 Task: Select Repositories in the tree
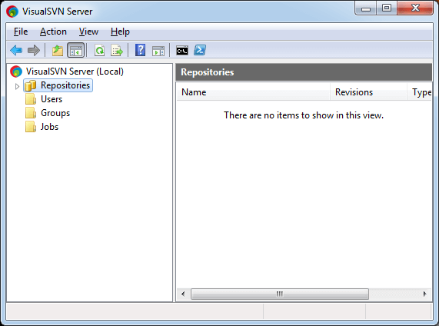[65, 85]
